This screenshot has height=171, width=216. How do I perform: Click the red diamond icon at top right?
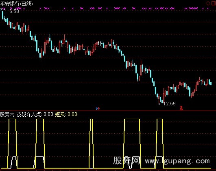click(x=208, y=3)
